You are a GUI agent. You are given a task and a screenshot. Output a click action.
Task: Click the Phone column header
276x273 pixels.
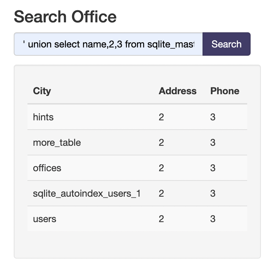[225, 91]
